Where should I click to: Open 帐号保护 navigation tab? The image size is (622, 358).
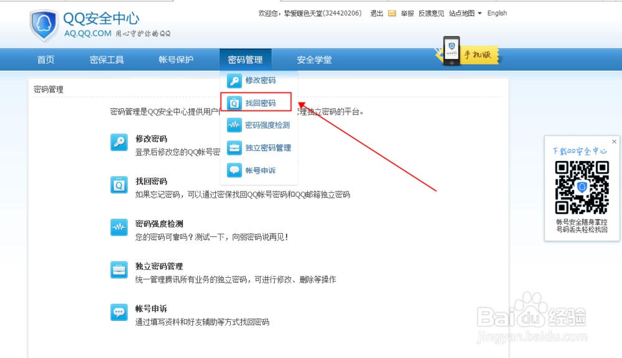click(x=176, y=60)
